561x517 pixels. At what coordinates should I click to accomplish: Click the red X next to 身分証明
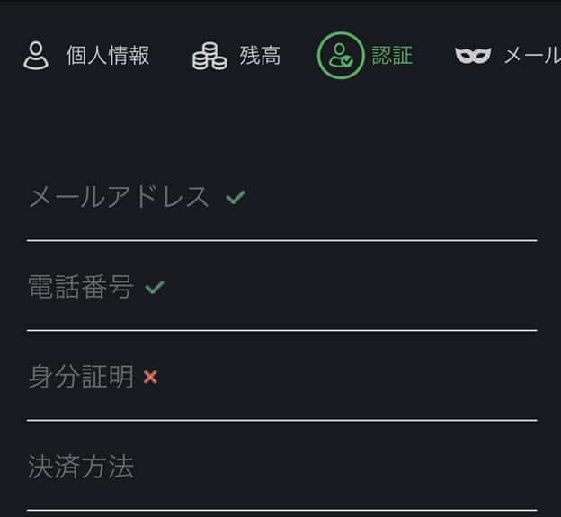click(x=150, y=378)
